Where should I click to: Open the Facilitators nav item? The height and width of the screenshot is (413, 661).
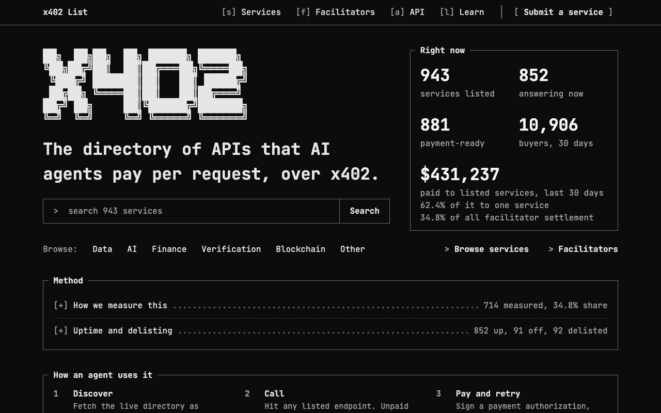click(x=335, y=12)
